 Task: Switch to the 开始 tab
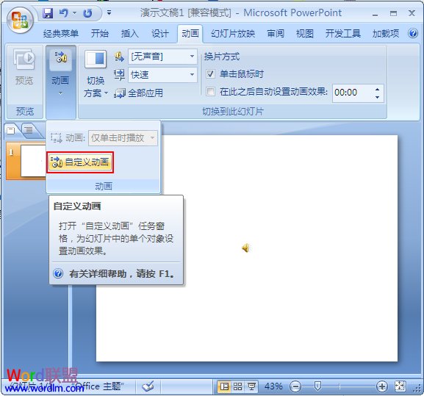click(x=100, y=34)
